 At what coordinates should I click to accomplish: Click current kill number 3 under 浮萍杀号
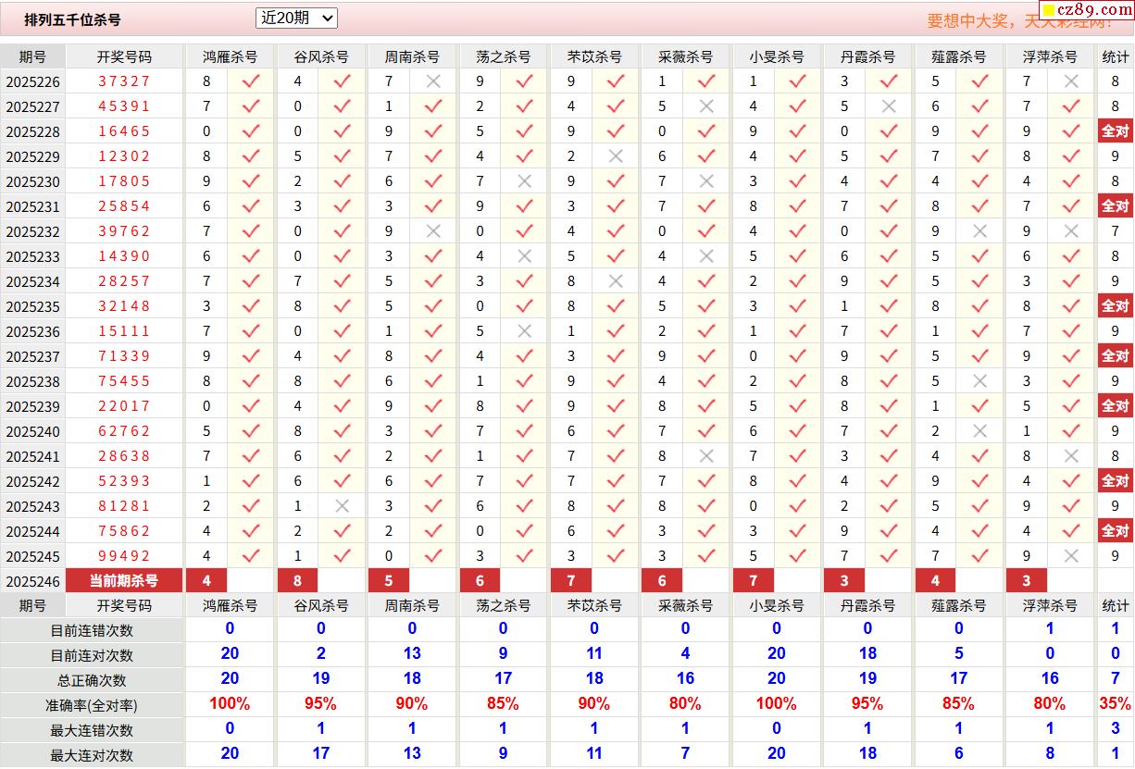tap(1027, 581)
